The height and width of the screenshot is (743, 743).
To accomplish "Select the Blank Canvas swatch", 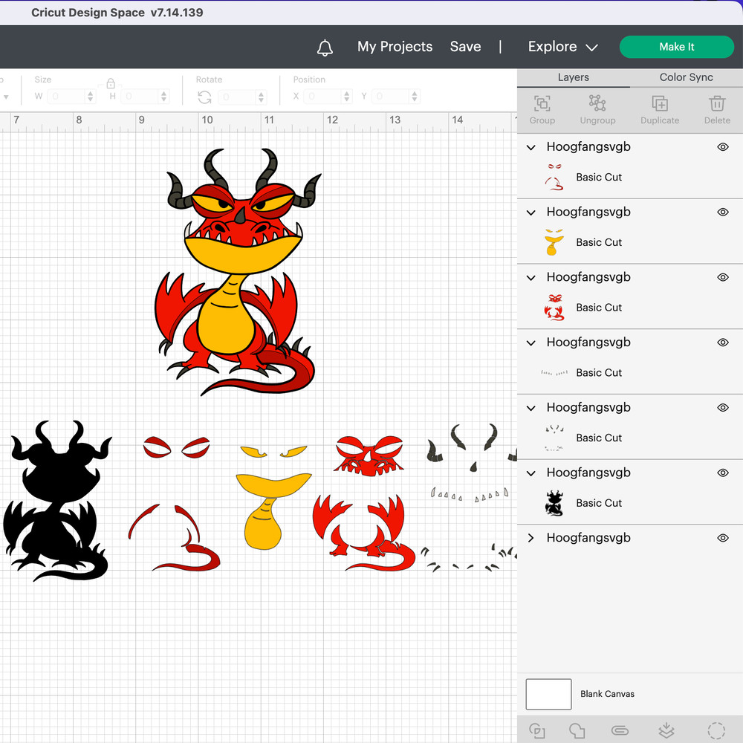I will (548, 694).
